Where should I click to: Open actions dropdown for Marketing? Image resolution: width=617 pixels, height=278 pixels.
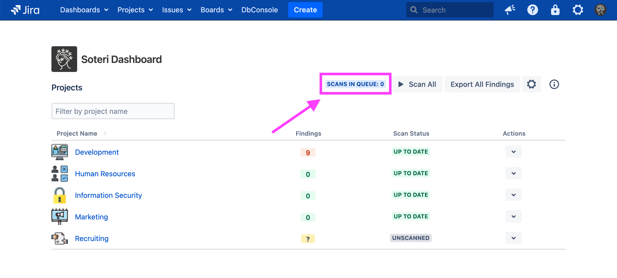click(x=513, y=217)
